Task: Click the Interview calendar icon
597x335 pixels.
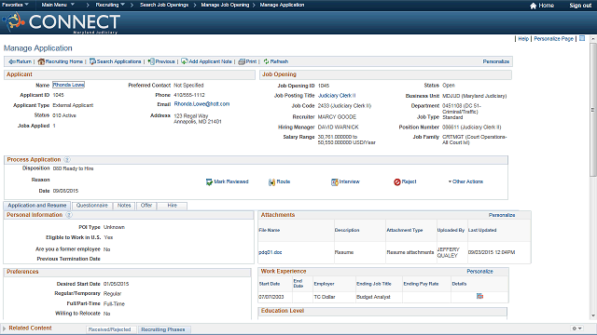Action: tap(334, 182)
